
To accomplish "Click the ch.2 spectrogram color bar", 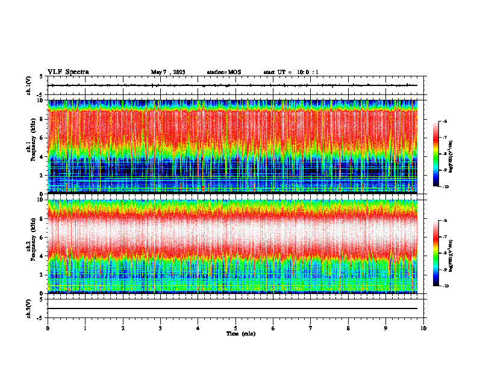I will (x=436, y=253).
